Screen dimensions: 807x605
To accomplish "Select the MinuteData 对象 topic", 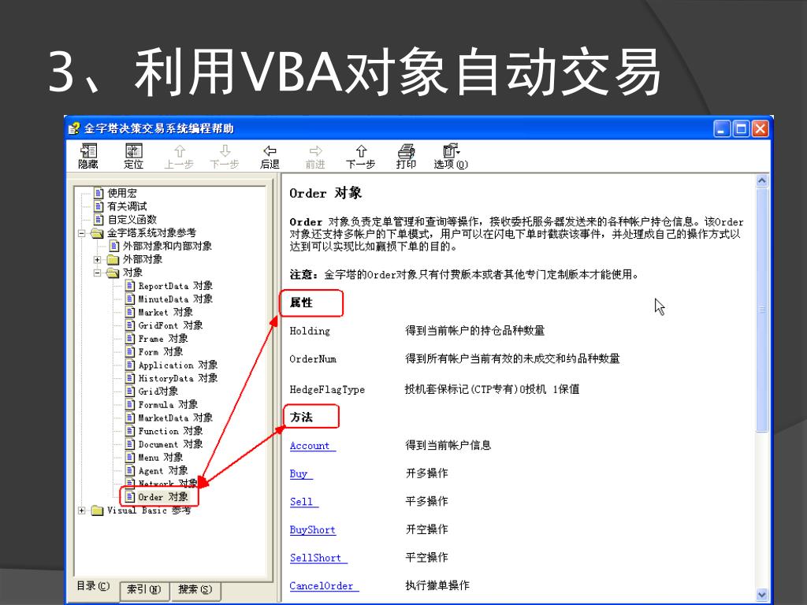I will coord(176,299).
